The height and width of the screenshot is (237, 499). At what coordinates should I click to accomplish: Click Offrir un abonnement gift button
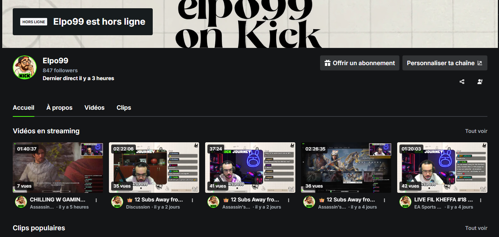pos(360,63)
